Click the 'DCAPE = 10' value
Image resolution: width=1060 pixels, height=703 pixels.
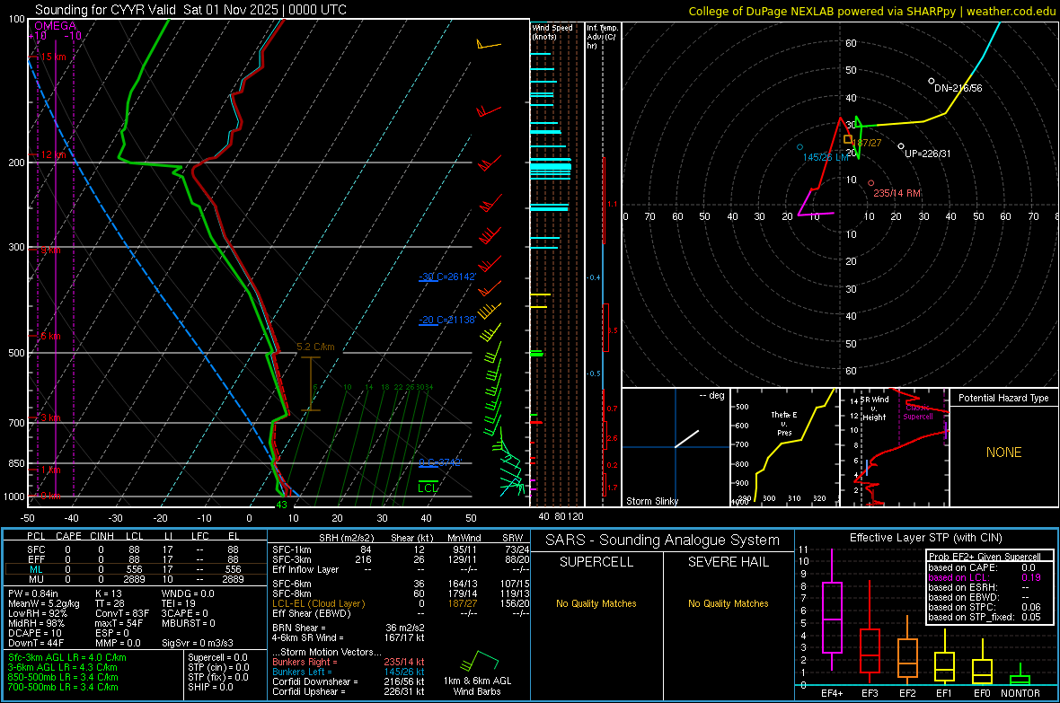34,633
